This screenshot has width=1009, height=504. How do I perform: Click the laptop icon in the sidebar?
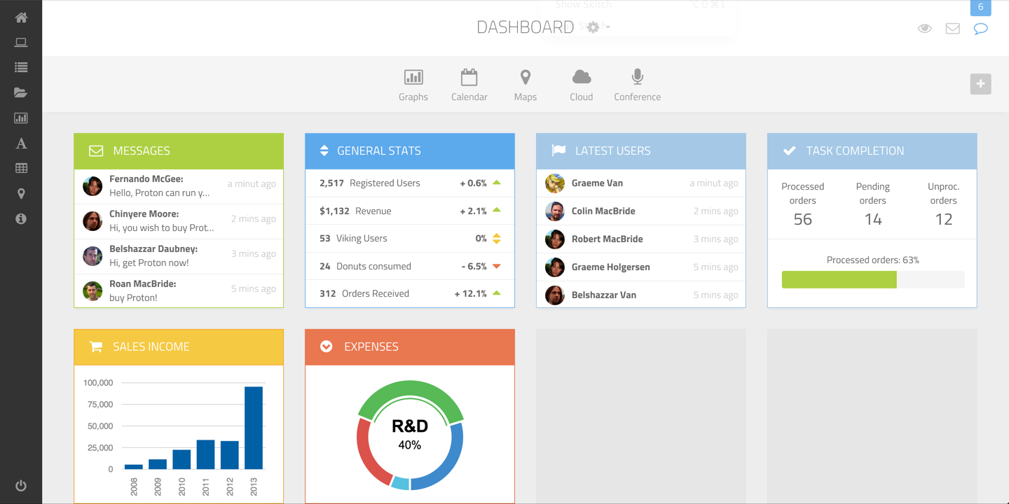click(21, 43)
